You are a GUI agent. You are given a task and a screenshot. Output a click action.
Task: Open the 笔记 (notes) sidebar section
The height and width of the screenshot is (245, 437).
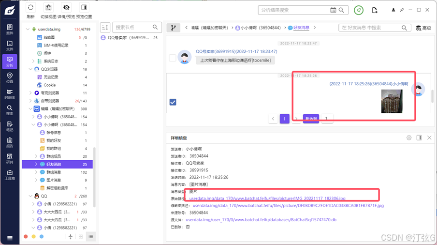(10, 126)
